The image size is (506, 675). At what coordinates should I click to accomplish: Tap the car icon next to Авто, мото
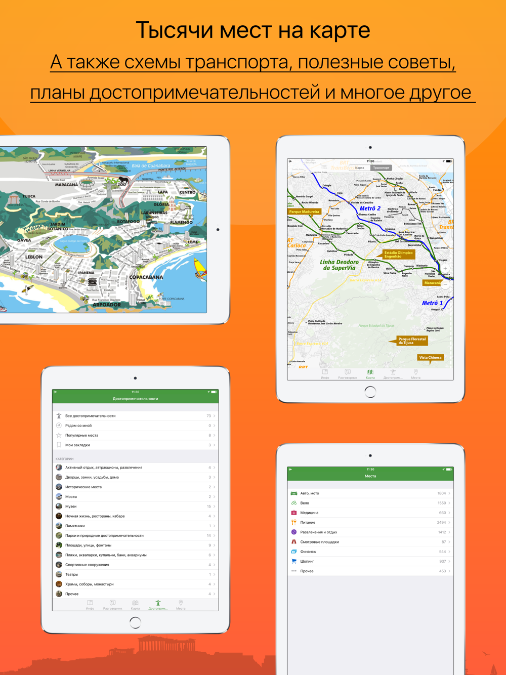[294, 493]
